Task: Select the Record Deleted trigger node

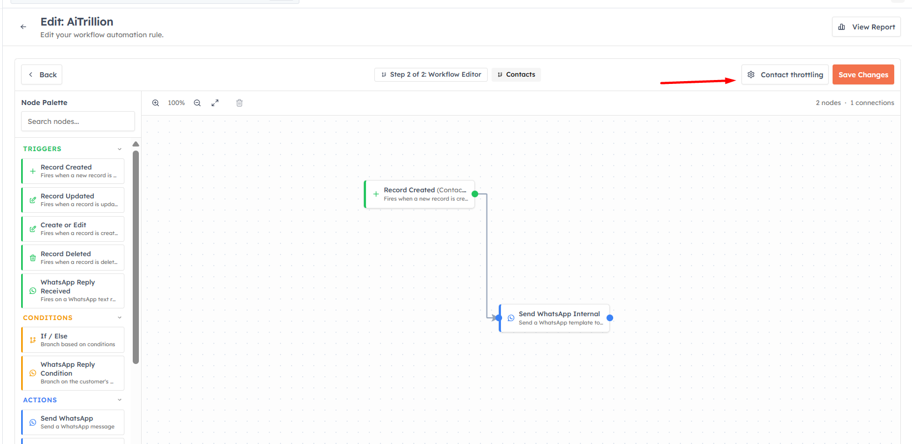Action: coord(73,258)
